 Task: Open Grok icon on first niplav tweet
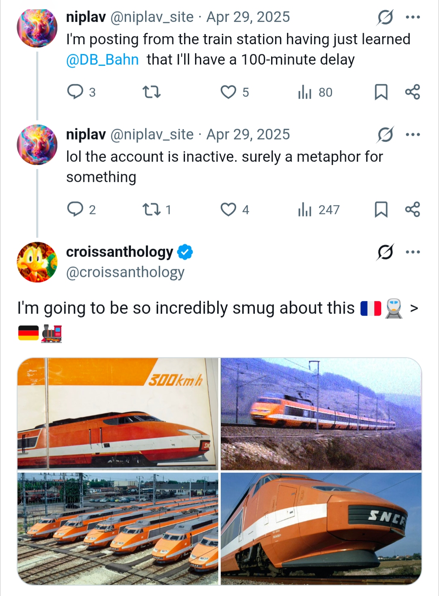385,17
